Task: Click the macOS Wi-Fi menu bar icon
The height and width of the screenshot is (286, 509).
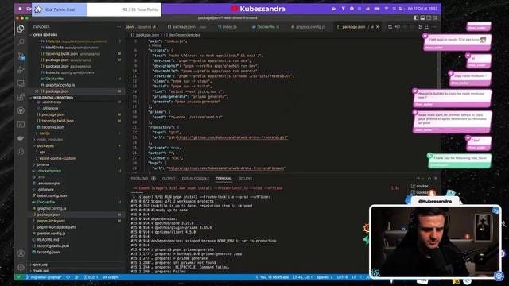Action: [x=387, y=9]
